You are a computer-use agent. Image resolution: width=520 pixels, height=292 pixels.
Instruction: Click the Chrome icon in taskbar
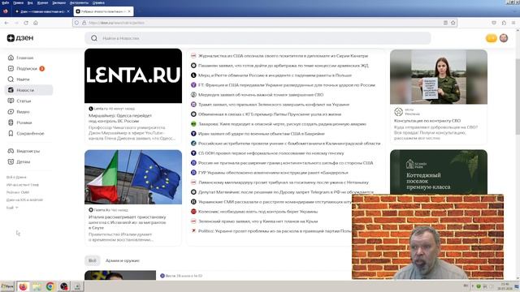pyautogui.click(x=50, y=286)
